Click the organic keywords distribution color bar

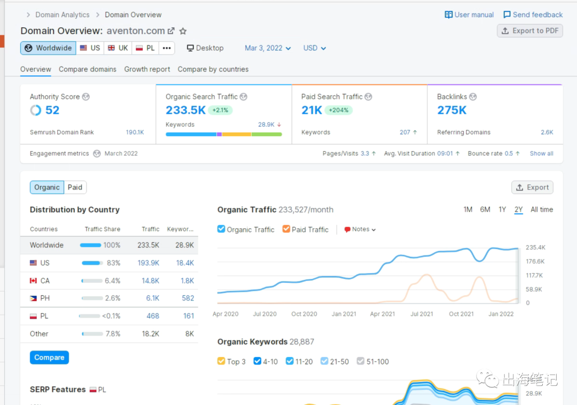point(223,134)
